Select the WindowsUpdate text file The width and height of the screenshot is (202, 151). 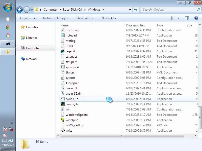coord(77,115)
